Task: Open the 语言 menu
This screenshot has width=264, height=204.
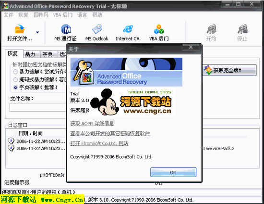Action: (x=82, y=15)
